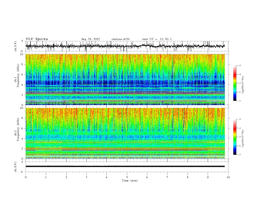
Task: Click the ch.1 spectrogram panel
Action: coord(125,79)
